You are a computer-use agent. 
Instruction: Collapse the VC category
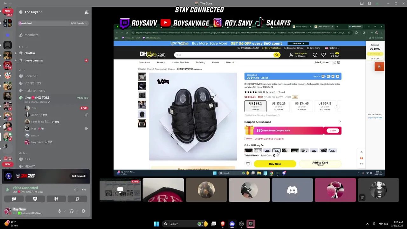[x=22, y=70]
